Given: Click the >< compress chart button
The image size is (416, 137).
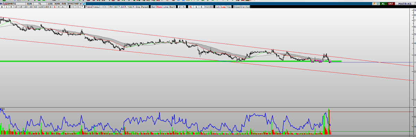Looking at the screenshot, I should pos(72,7).
